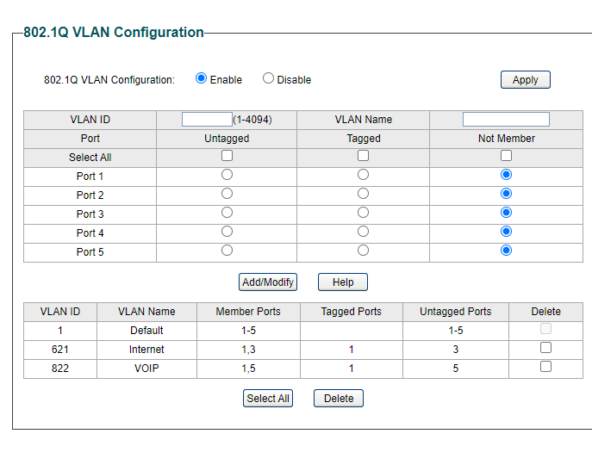Click Select All button below VLAN table
The image size is (592, 471).
click(268, 398)
